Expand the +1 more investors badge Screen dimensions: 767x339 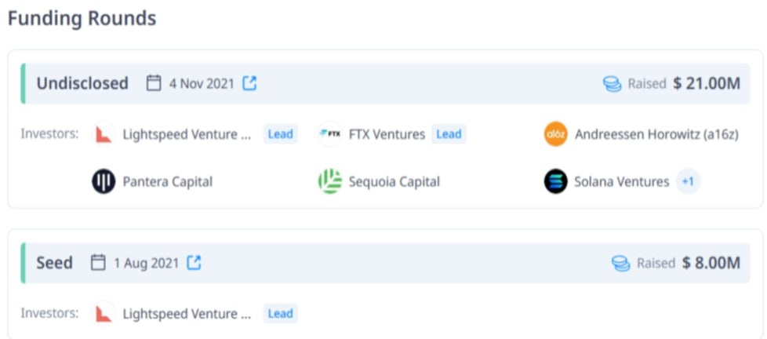[x=689, y=181]
